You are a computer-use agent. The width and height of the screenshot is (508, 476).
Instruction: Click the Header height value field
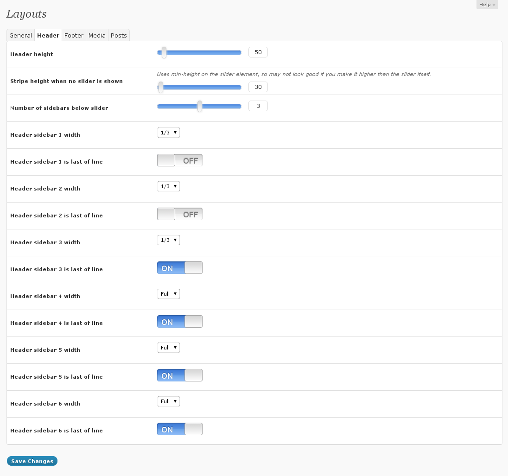[x=258, y=52]
